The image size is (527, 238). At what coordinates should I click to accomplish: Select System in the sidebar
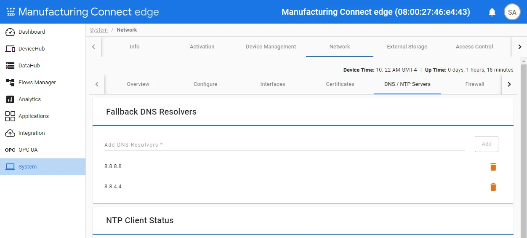pyautogui.click(x=43, y=167)
